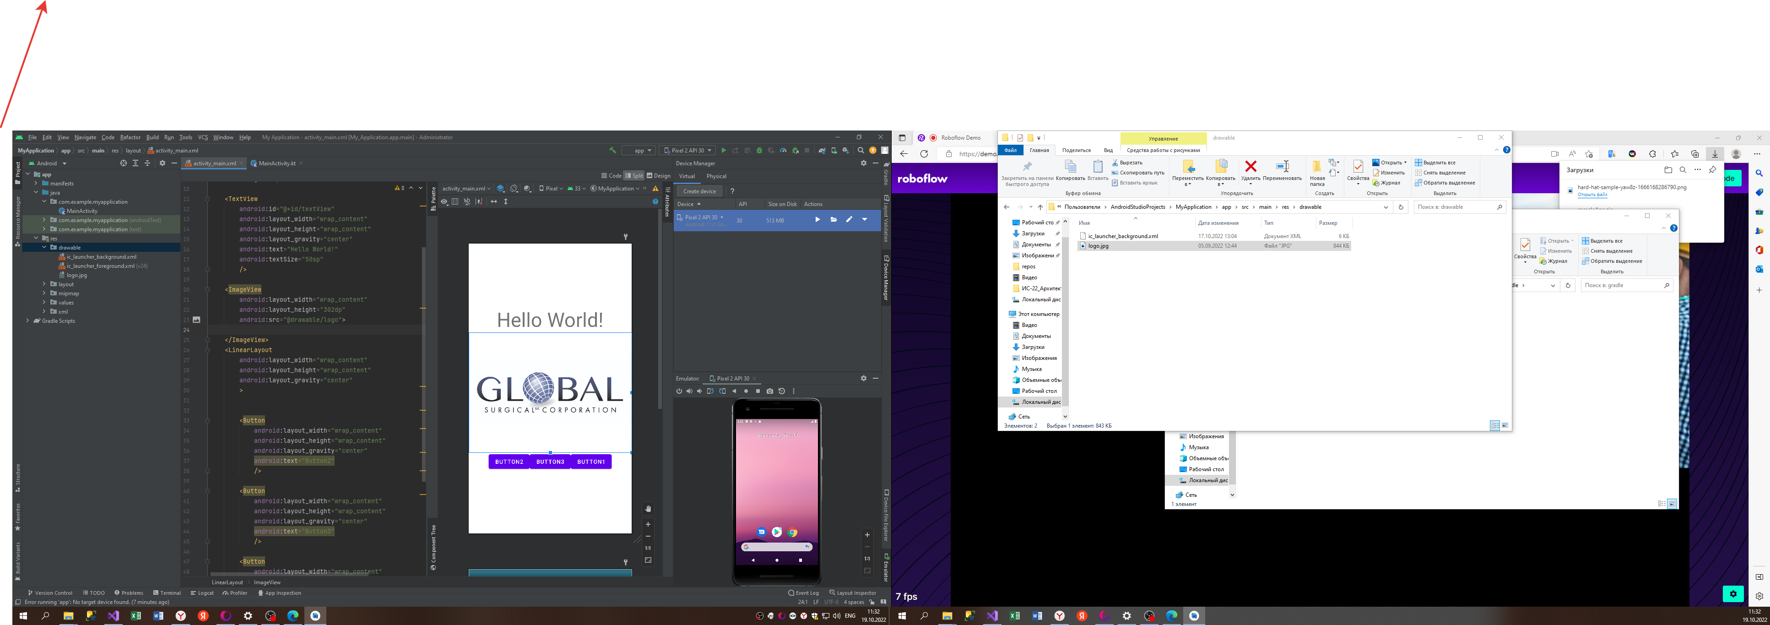Click the Create device button

[699, 191]
